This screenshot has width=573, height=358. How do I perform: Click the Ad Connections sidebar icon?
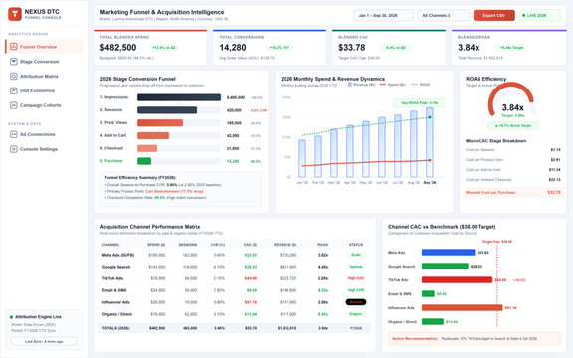tap(14, 134)
